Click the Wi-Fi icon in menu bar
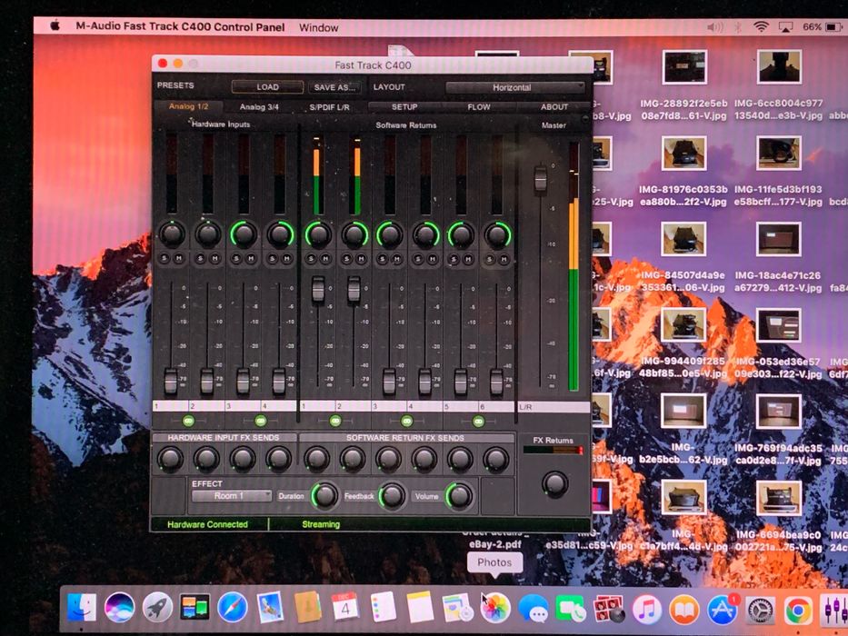848x636 pixels. [x=762, y=27]
